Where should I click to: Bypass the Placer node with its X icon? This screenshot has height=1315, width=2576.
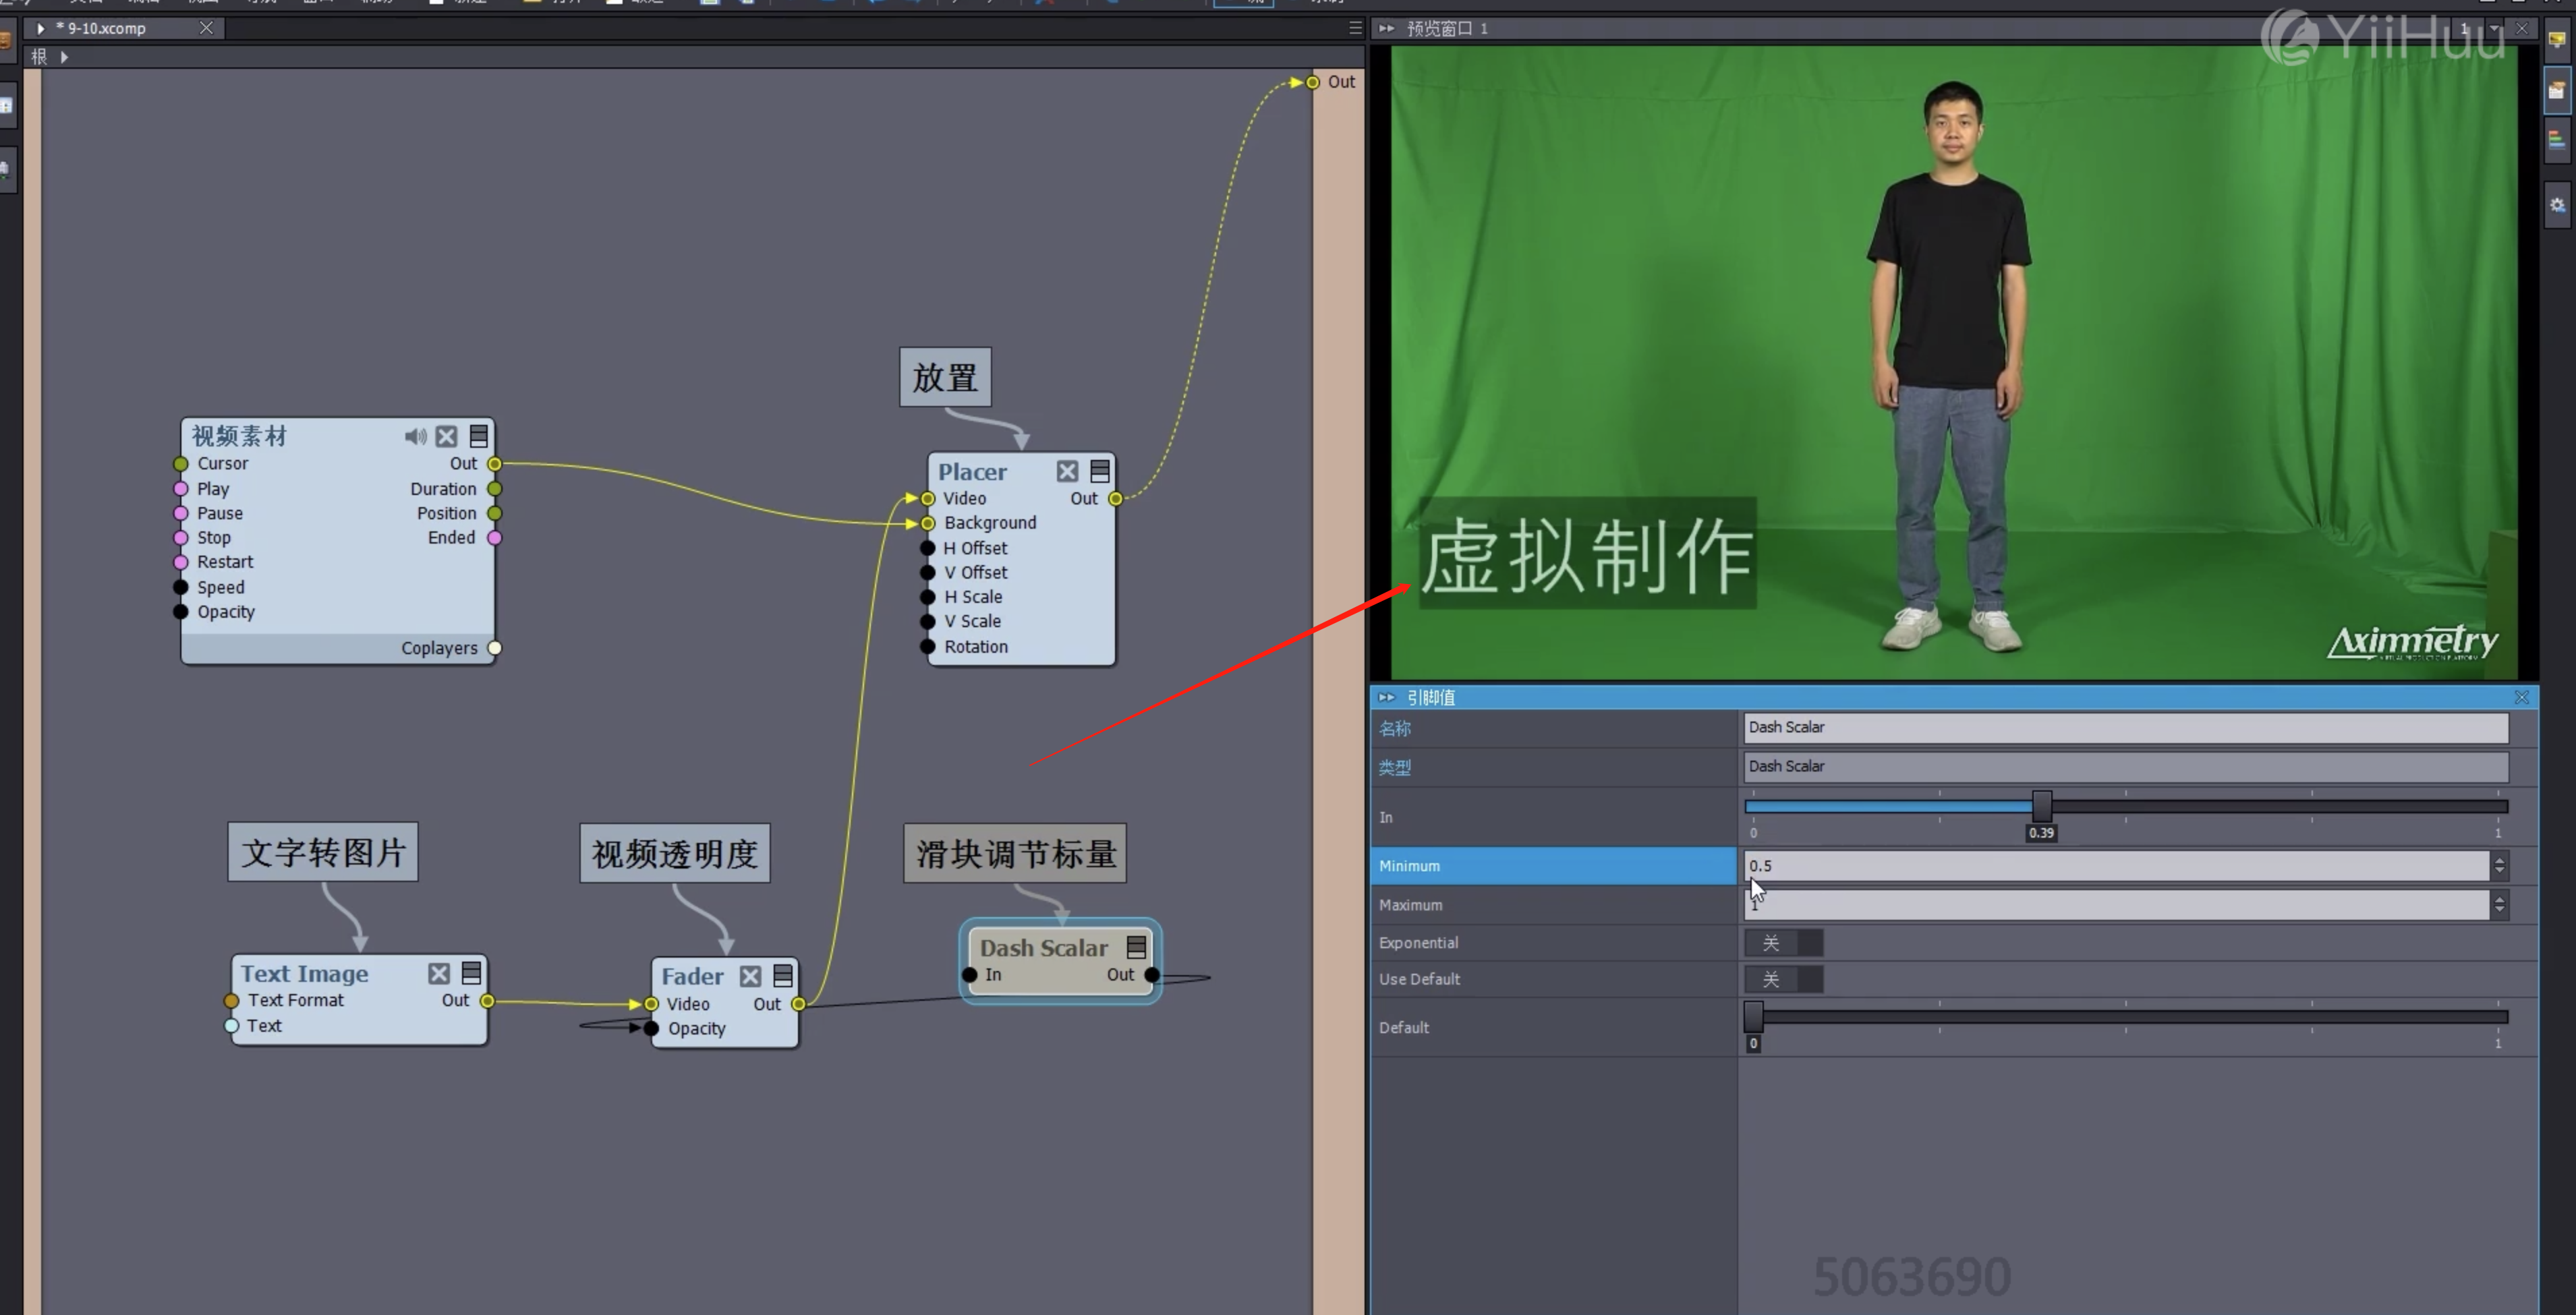click(x=1067, y=471)
